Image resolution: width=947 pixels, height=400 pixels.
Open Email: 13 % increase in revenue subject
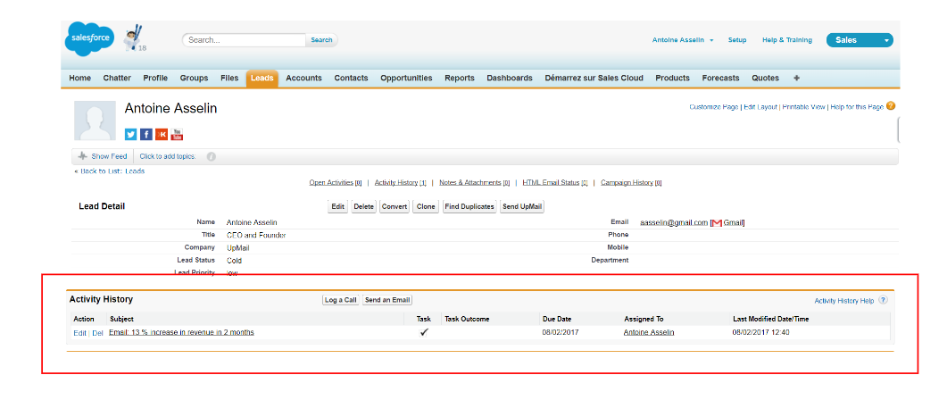182,332
